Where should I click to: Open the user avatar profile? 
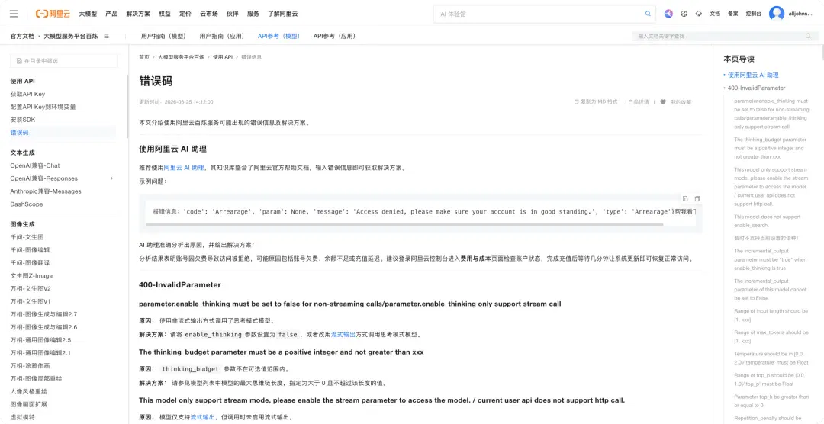pos(776,14)
